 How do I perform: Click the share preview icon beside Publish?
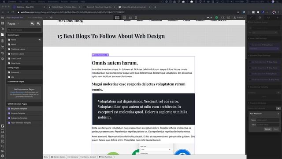pyautogui.click(x=229, y=18)
